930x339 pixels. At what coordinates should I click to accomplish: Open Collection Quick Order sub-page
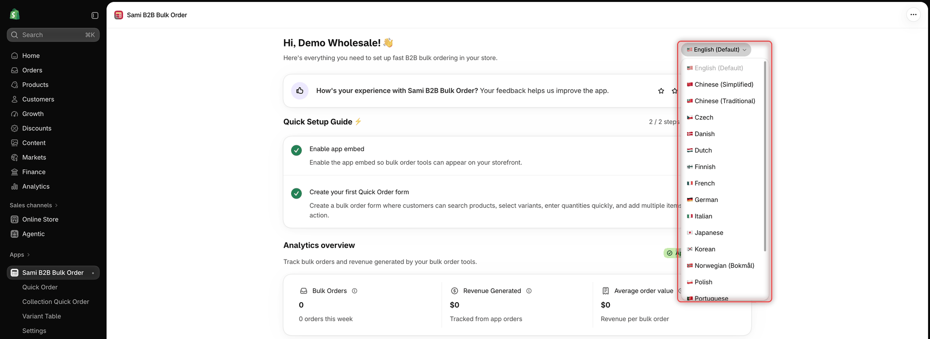pyautogui.click(x=56, y=302)
